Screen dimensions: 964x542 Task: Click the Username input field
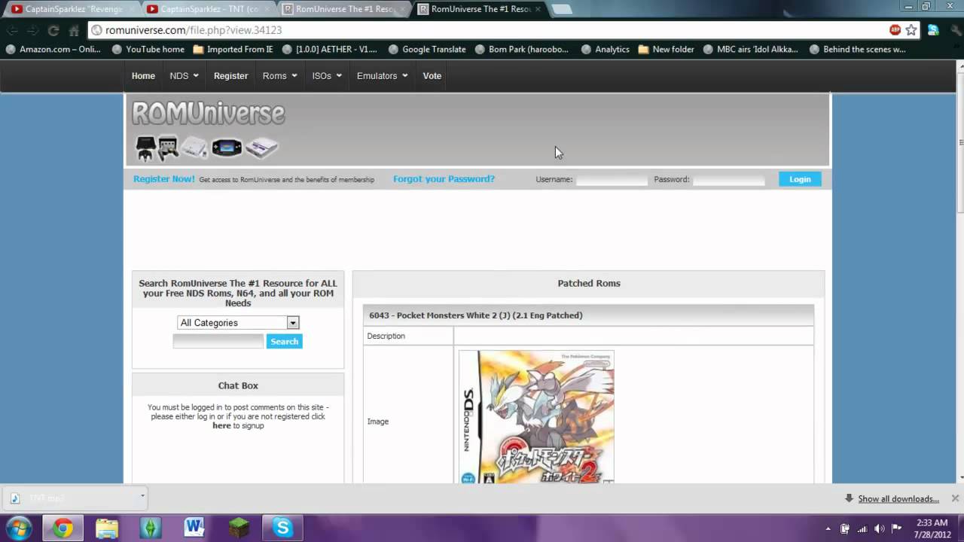click(612, 180)
